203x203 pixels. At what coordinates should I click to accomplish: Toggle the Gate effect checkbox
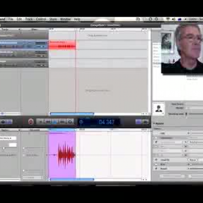[156, 133]
